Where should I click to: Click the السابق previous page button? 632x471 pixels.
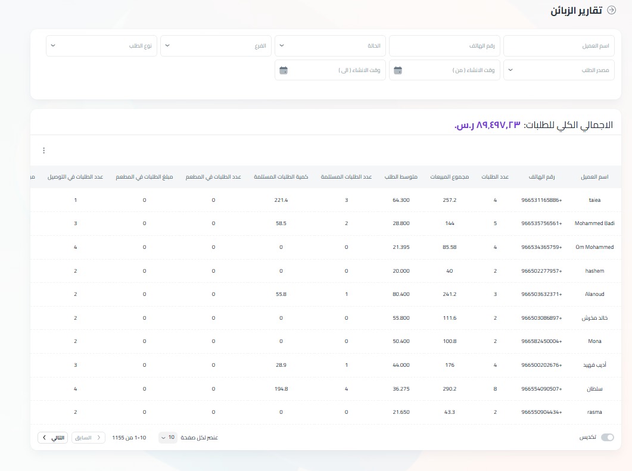(x=88, y=438)
